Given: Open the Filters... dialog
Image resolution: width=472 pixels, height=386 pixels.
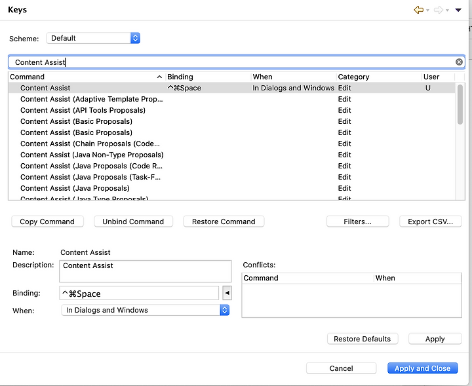Looking at the screenshot, I should [x=358, y=222].
